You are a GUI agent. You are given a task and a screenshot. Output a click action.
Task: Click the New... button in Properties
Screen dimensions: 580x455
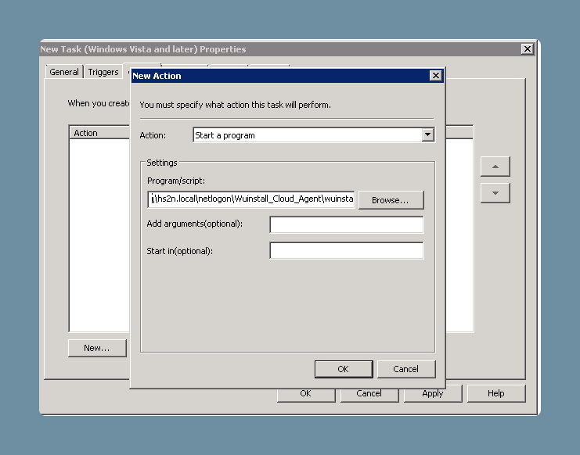97,348
